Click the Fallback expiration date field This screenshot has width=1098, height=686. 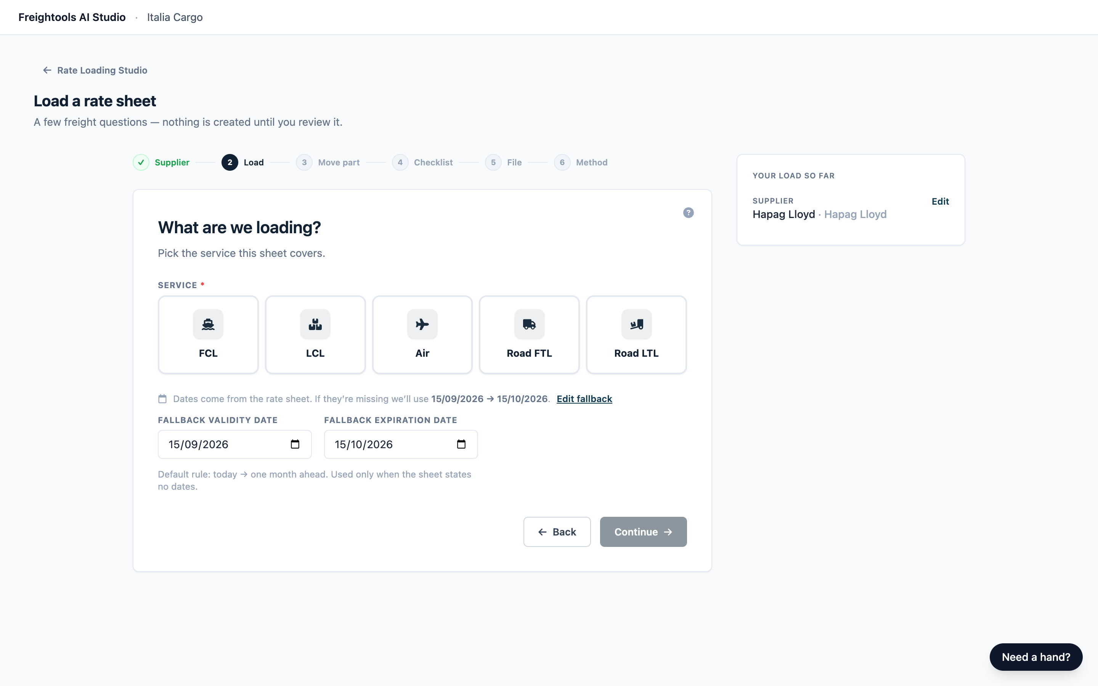click(401, 444)
